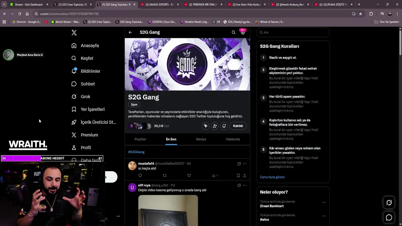Open the community settings icon with 20+ badge

click(x=243, y=32)
